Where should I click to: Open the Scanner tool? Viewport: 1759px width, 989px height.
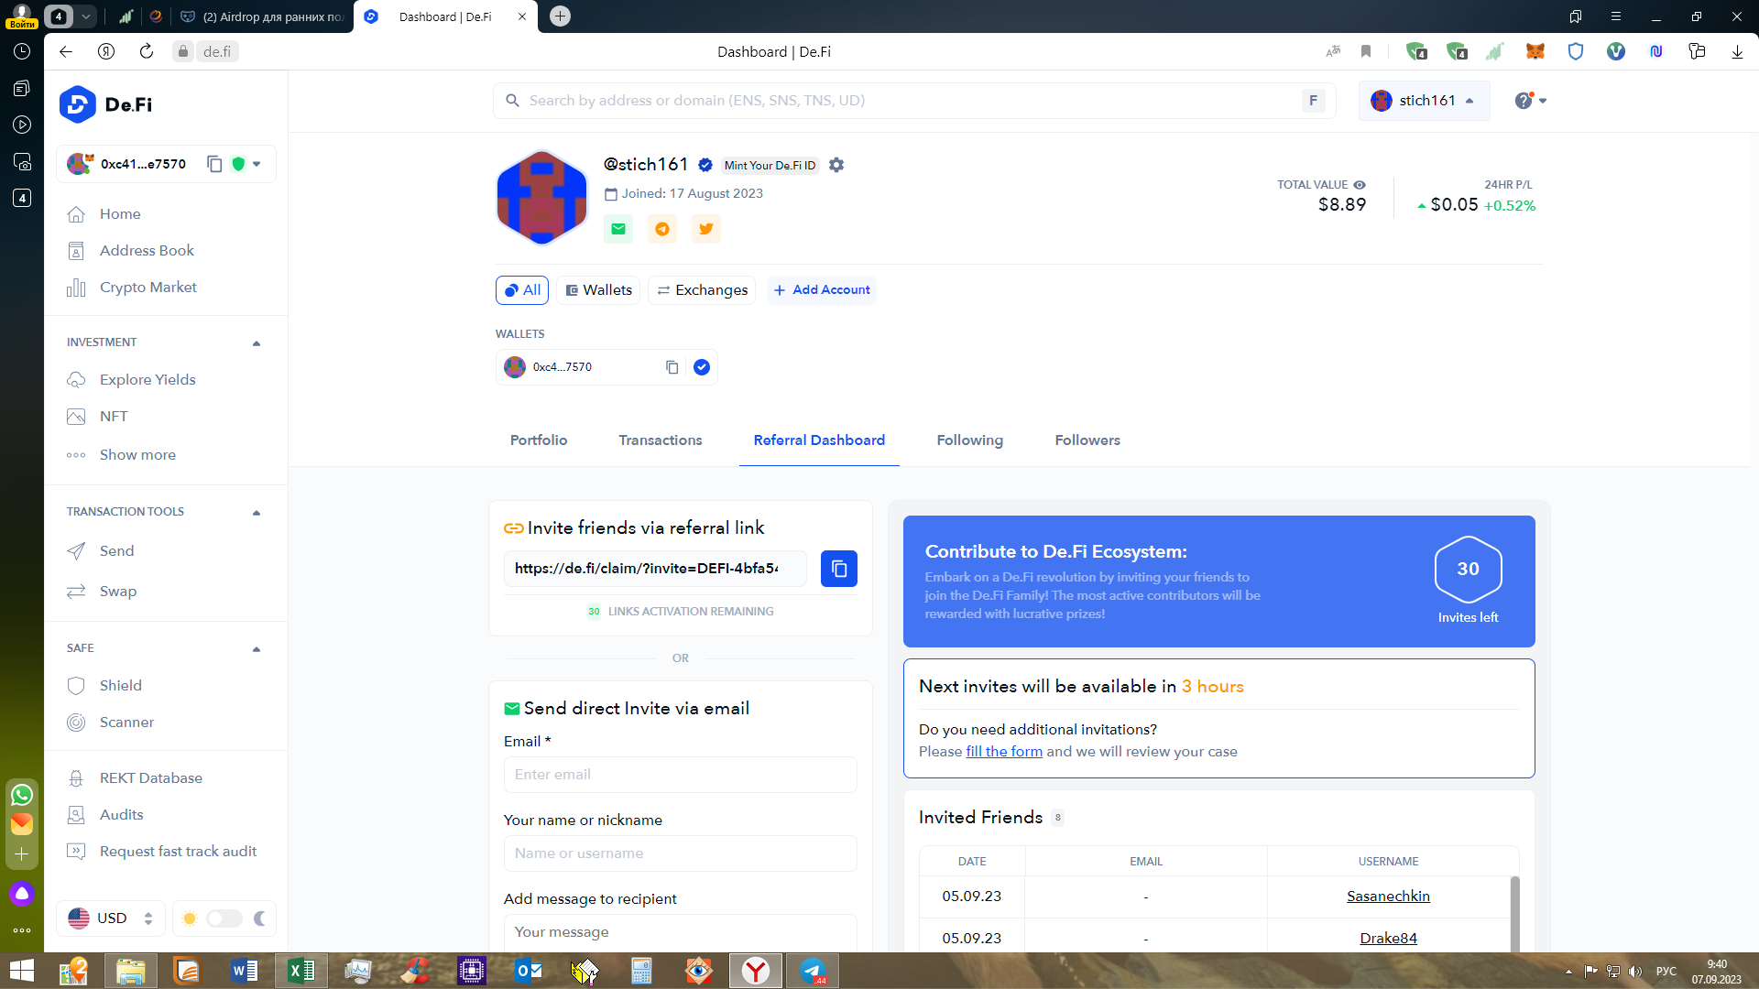(x=126, y=723)
